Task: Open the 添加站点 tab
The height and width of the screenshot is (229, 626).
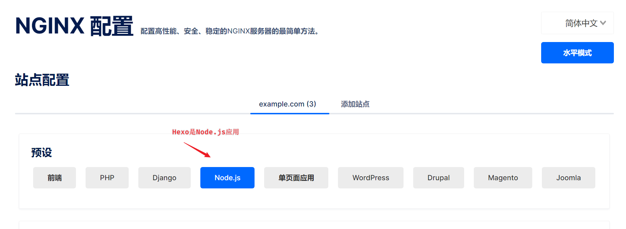Action: tap(355, 104)
